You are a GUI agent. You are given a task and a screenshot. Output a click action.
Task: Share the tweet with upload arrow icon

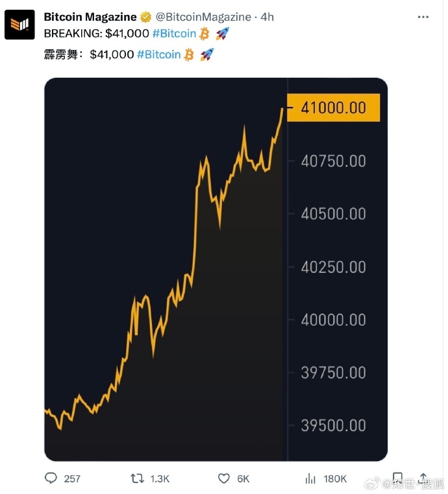423,478
